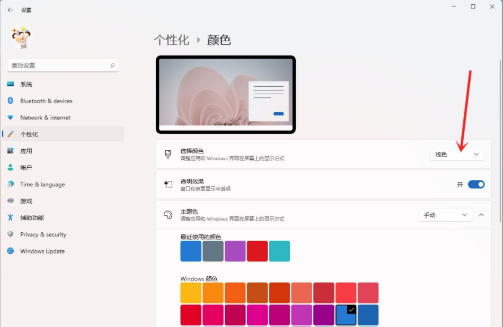Viewport: 503px width, 327px height.
Task: Open 游戏 settings page
Action: (x=63, y=201)
